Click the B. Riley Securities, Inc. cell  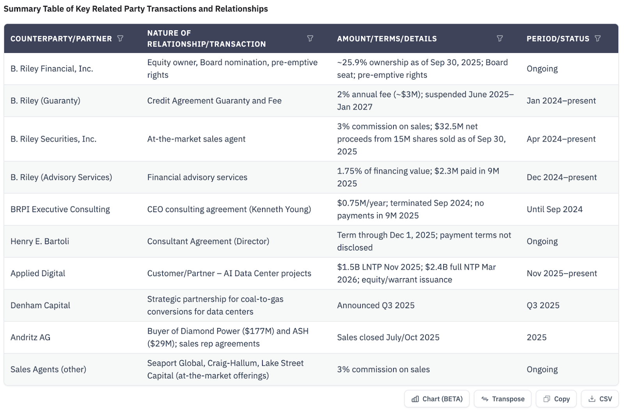pos(53,139)
